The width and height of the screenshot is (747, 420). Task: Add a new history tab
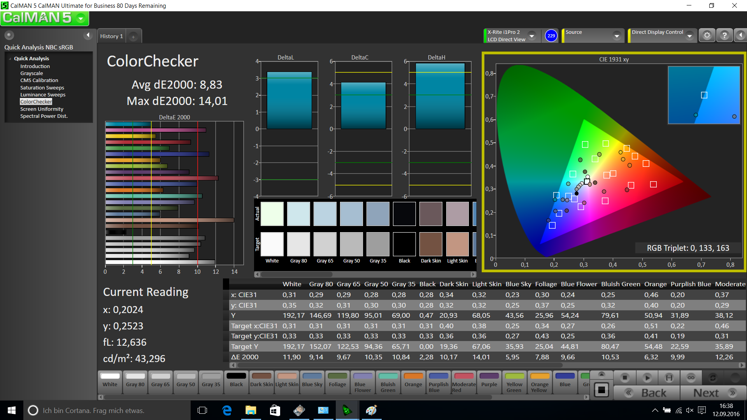click(x=133, y=37)
